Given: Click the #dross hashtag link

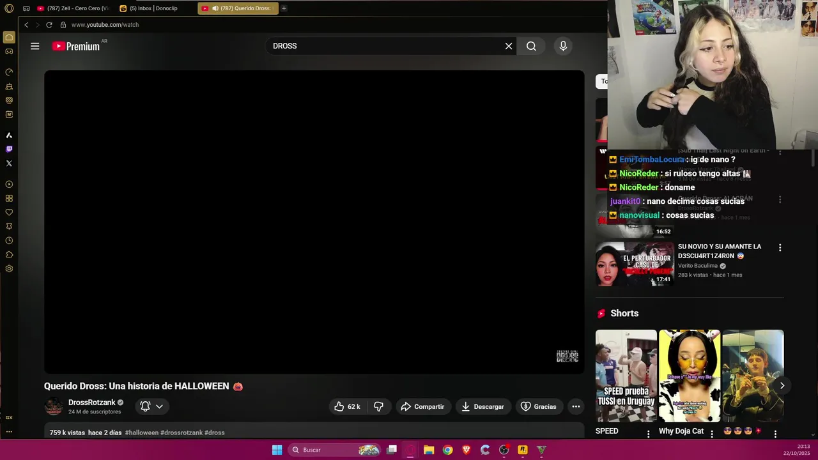Looking at the screenshot, I should click(215, 433).
